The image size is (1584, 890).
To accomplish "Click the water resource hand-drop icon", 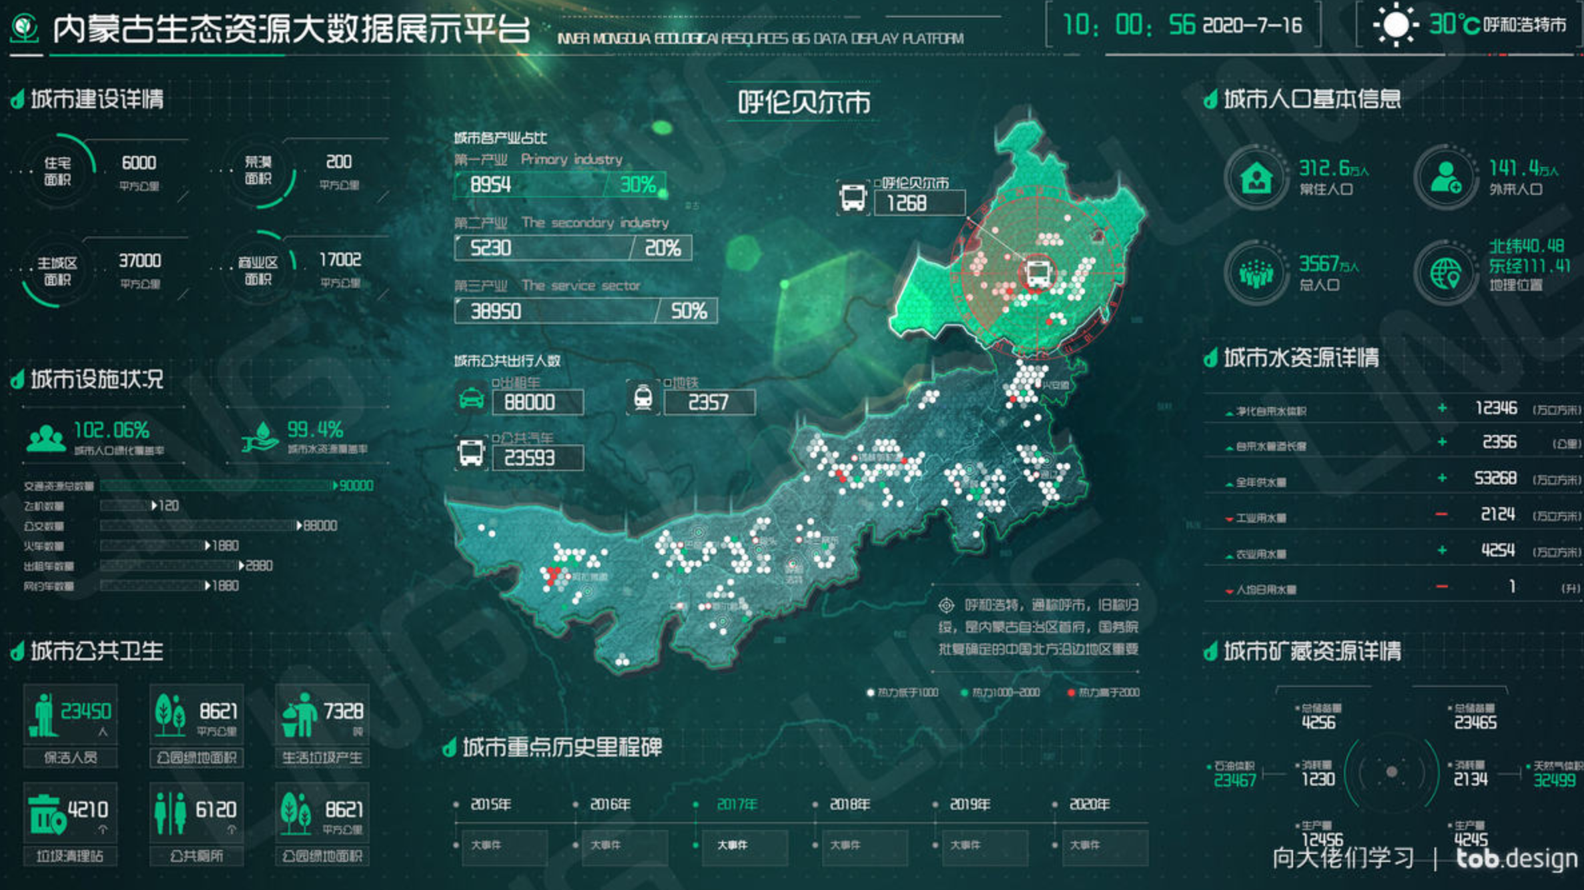I will click(x=260, y=437).
